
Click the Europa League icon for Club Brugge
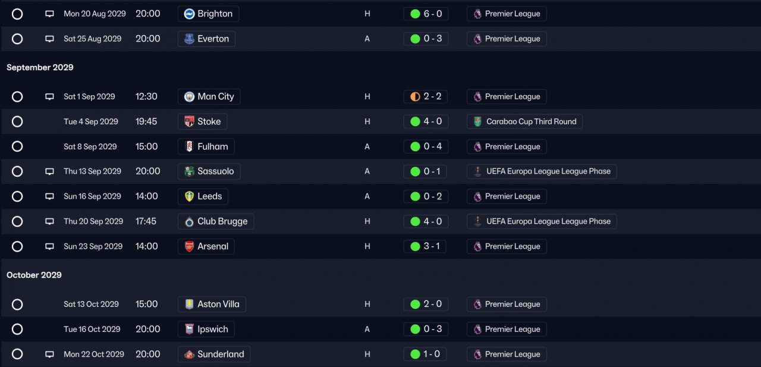point(477,221)
